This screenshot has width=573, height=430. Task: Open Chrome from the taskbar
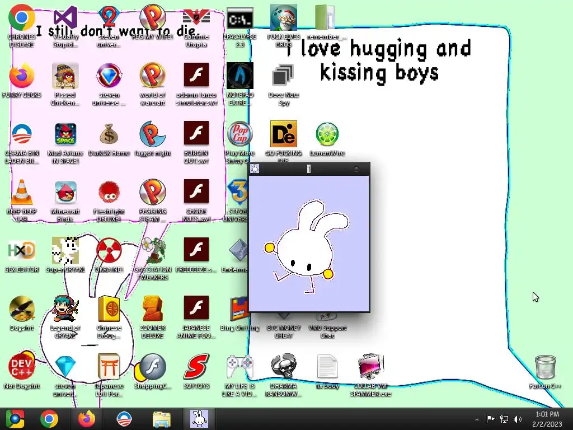click(x=49, y=419)
